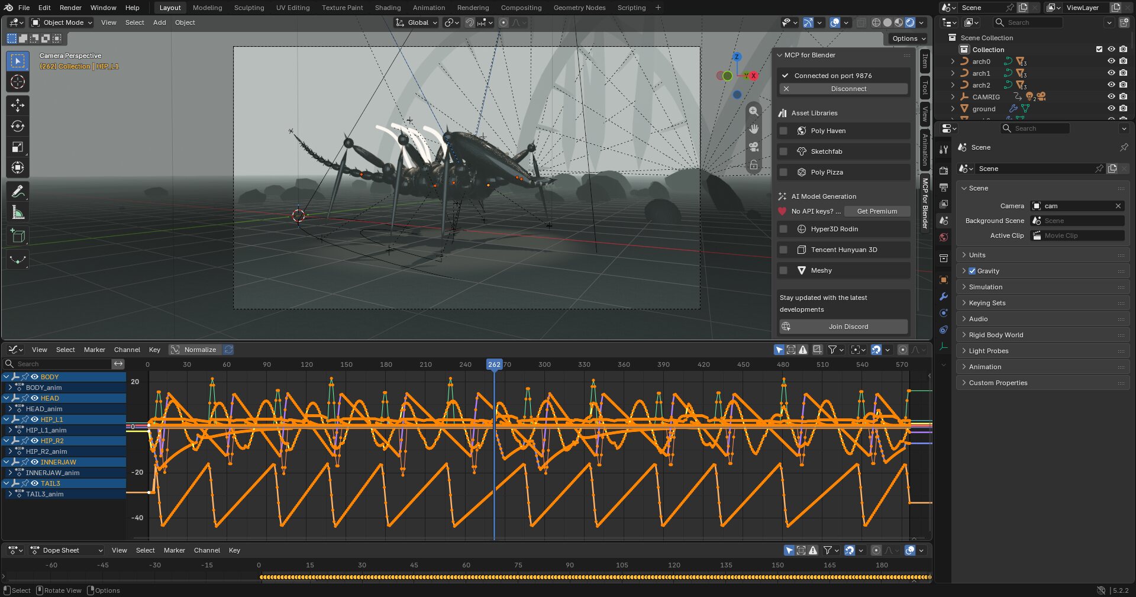
Task: Open the File menu
Action: point(24,8)
